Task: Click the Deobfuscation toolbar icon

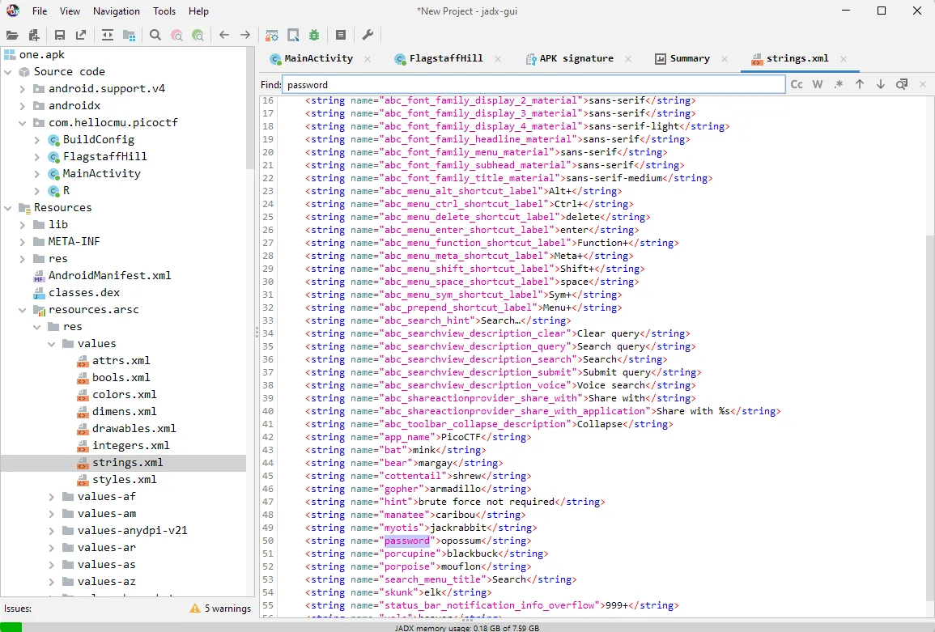Action: [x=272, y=35]
